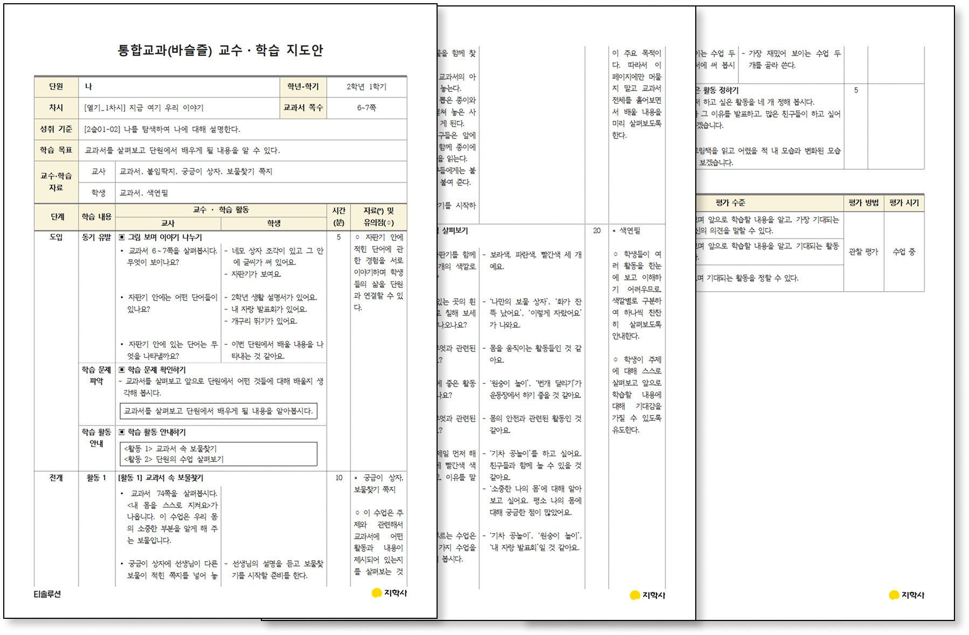
Task: Click the 티솔루션 footer text
Action: tap(47, 594)
